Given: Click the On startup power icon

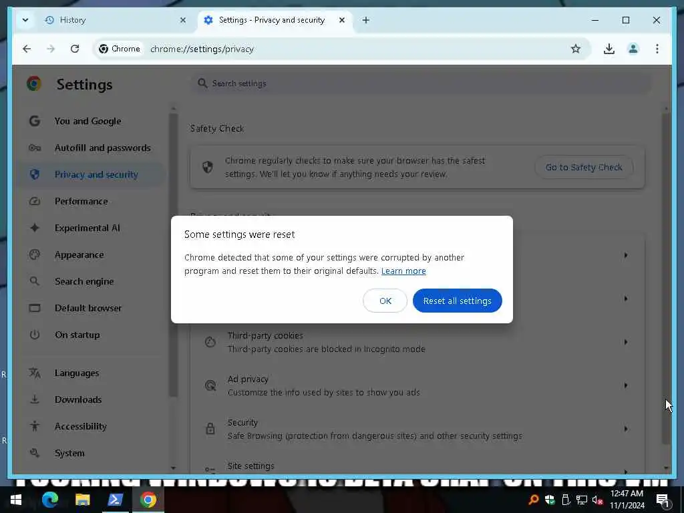Looking at the screenshot, I should (35, 335).
